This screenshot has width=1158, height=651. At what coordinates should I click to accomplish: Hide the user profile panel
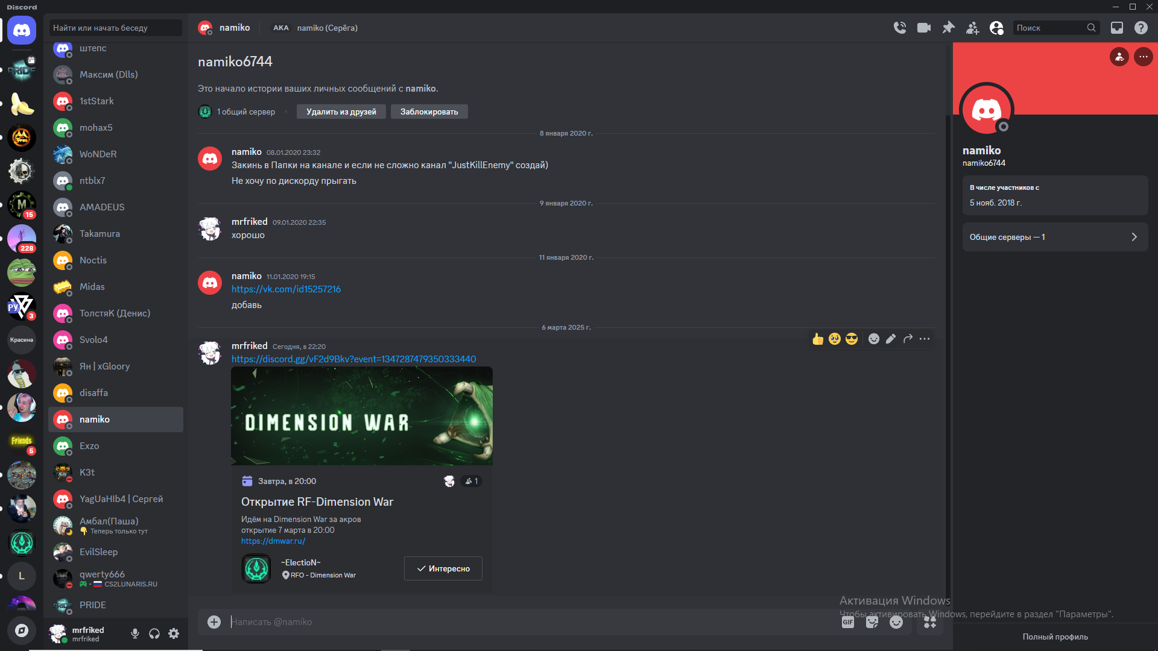pyautogui.click(x=996, y=28)
